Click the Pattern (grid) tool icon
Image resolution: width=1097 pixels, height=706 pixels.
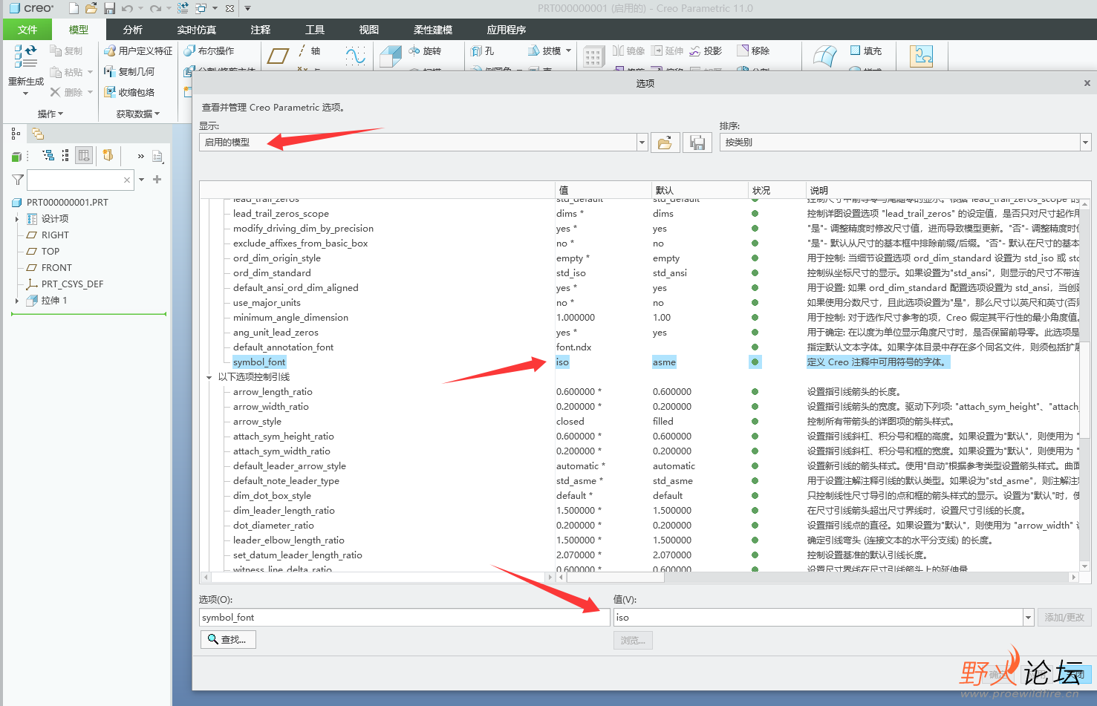point(593,57)
